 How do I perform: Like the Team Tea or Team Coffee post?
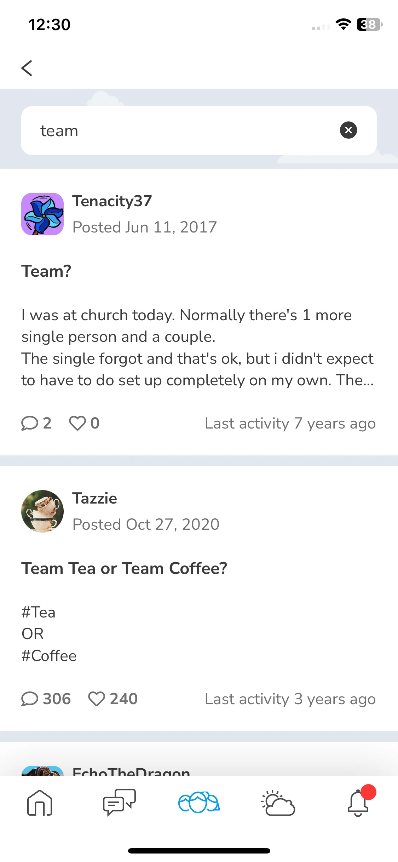tap(96, 699)
